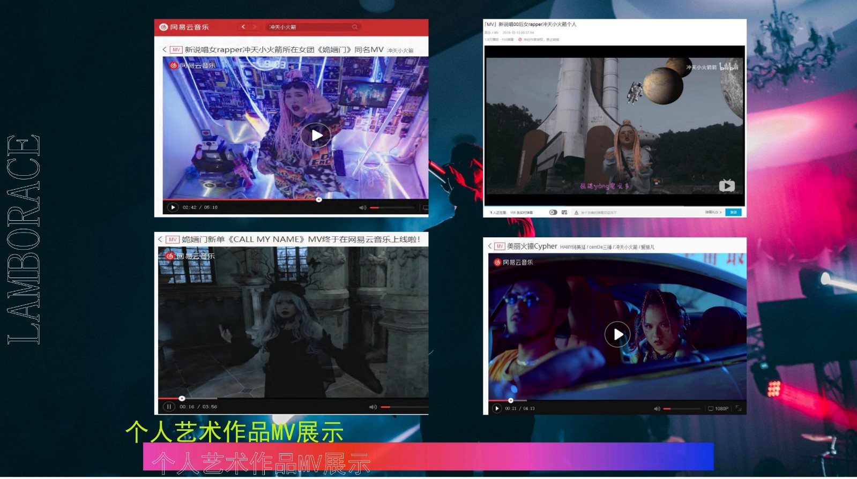The height and width of the screenshot is (479, 857).
Task: Click the progress knob of the 05:18 video
Action: point(318,200)
